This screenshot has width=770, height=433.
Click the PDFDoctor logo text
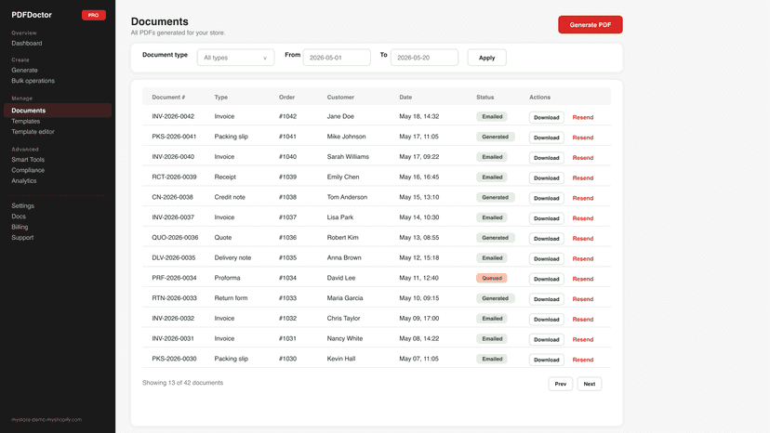(32, 15)
